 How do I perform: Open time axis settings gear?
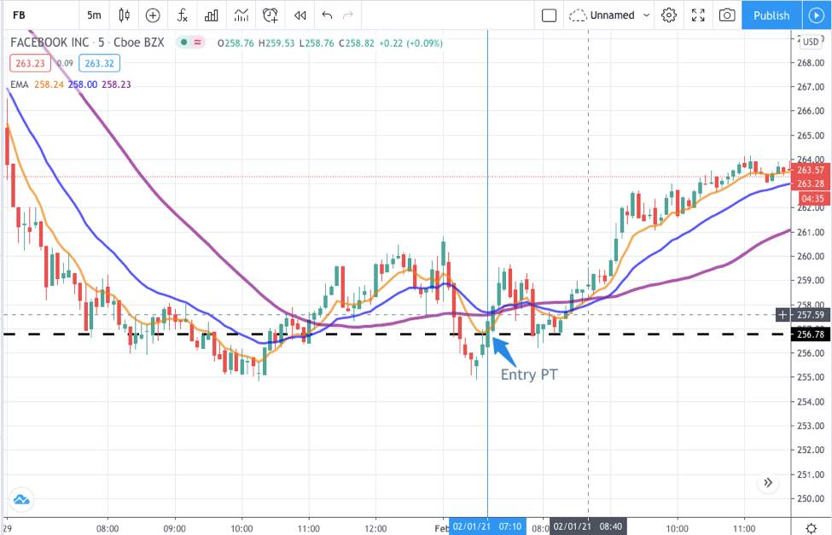click(812, 527)
